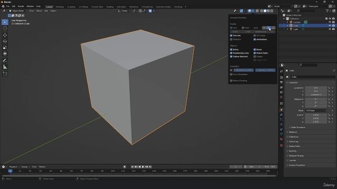The width and height of the screenshot is (337, 189).
Task: Hide the Camera object in outliner
Action: [x=330, y=22]
